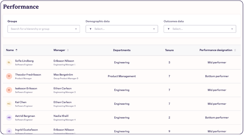Click the AB avatar for Astrid Bergman
The width and height of the screenshot is (244, 135).
[9, 118]
